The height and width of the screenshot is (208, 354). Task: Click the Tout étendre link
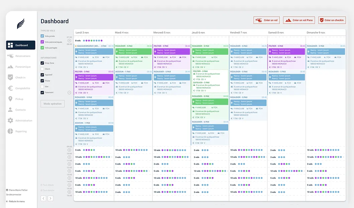[x=47, y=190]
